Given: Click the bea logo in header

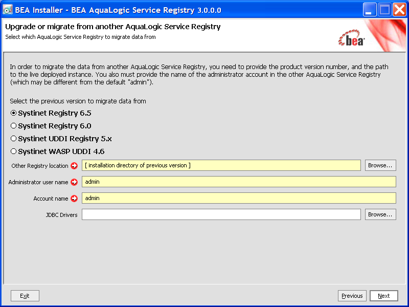Looking at the screenshot, I should pos(351,38).
